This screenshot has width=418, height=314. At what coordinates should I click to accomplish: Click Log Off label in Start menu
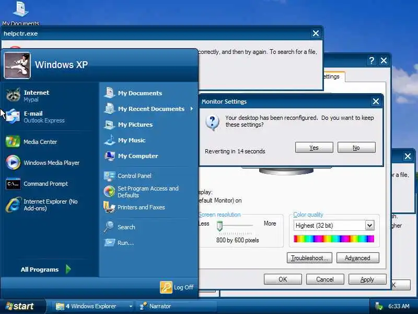pyautogui.click(x=184, y=287)
